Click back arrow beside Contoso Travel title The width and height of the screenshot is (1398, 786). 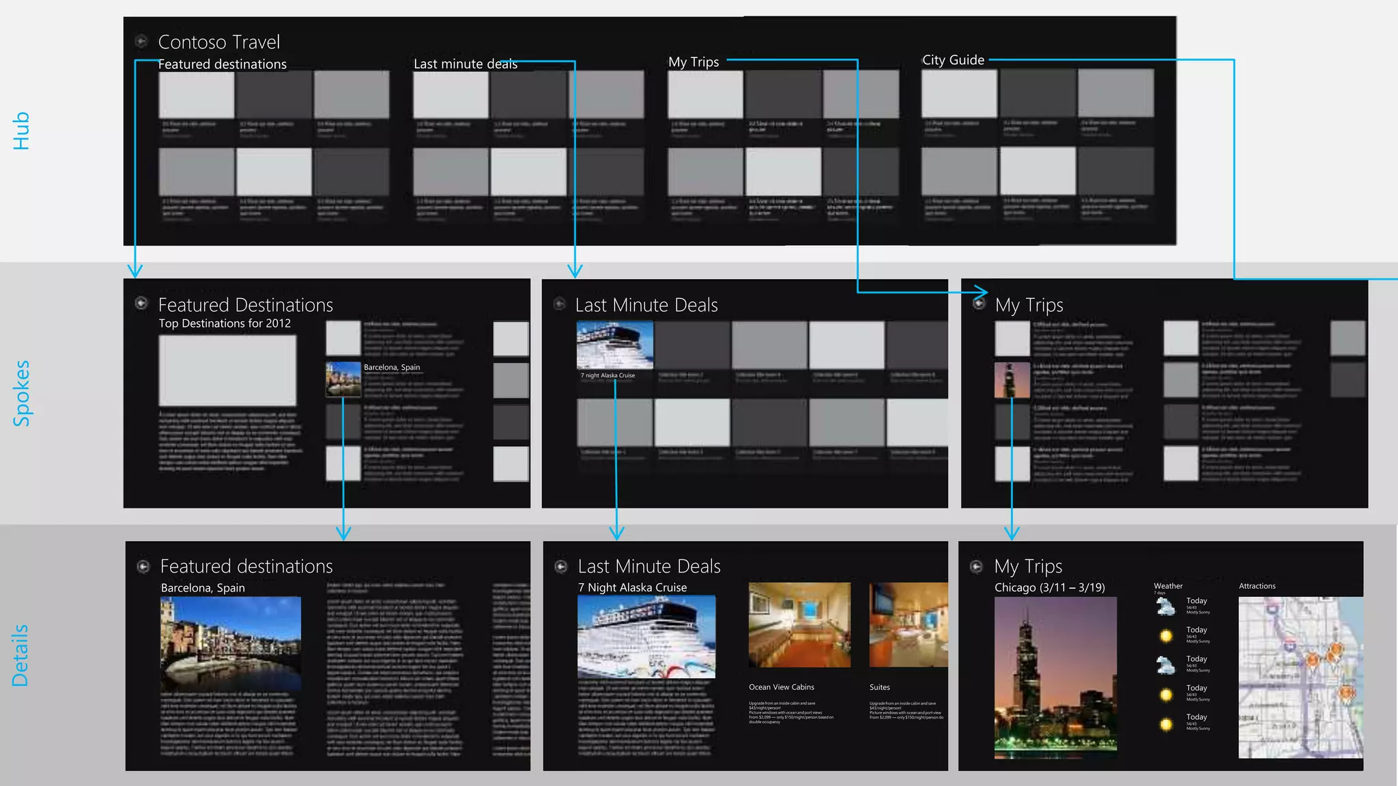(141, 42)
